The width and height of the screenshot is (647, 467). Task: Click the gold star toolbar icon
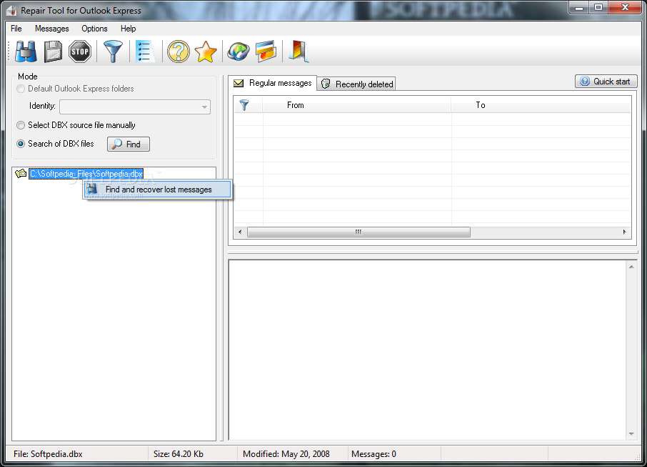coord(206,51)
